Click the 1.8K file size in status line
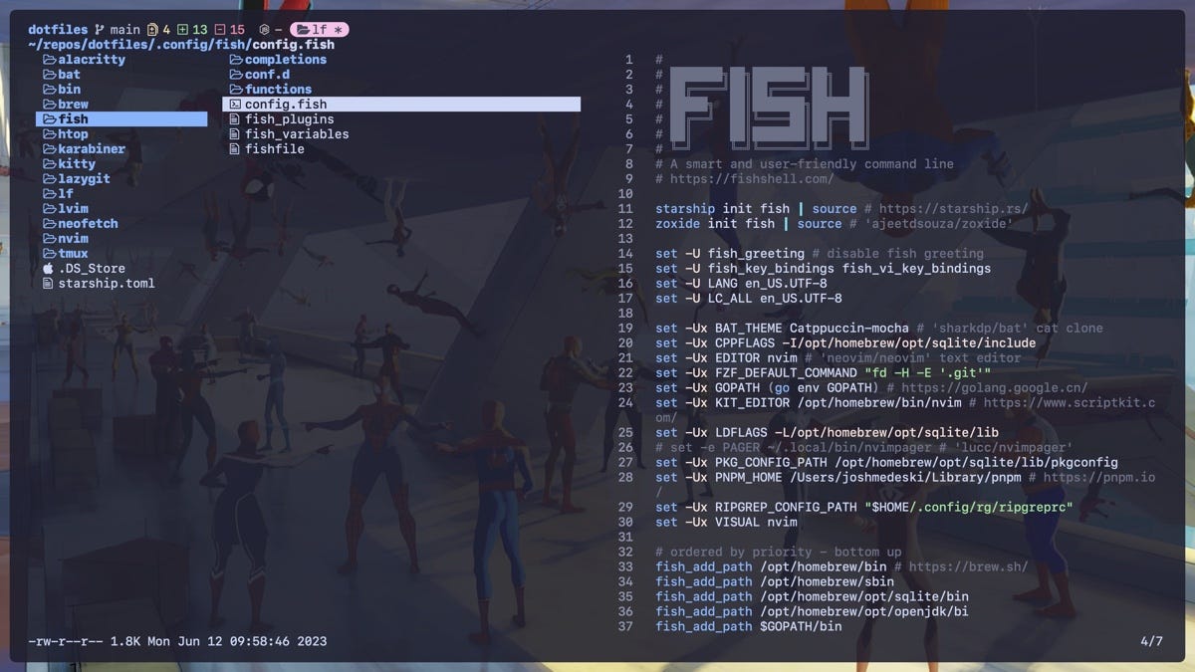 124,641
